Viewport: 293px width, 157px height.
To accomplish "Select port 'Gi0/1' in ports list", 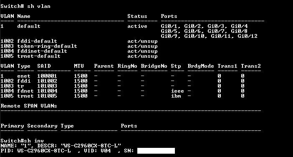I will pos(169,26).
